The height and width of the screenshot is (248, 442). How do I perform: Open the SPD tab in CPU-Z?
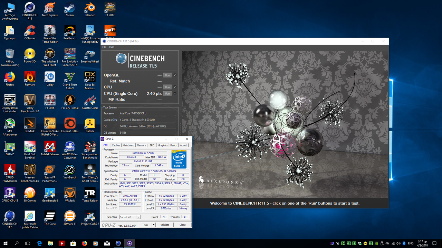[152, 145]
